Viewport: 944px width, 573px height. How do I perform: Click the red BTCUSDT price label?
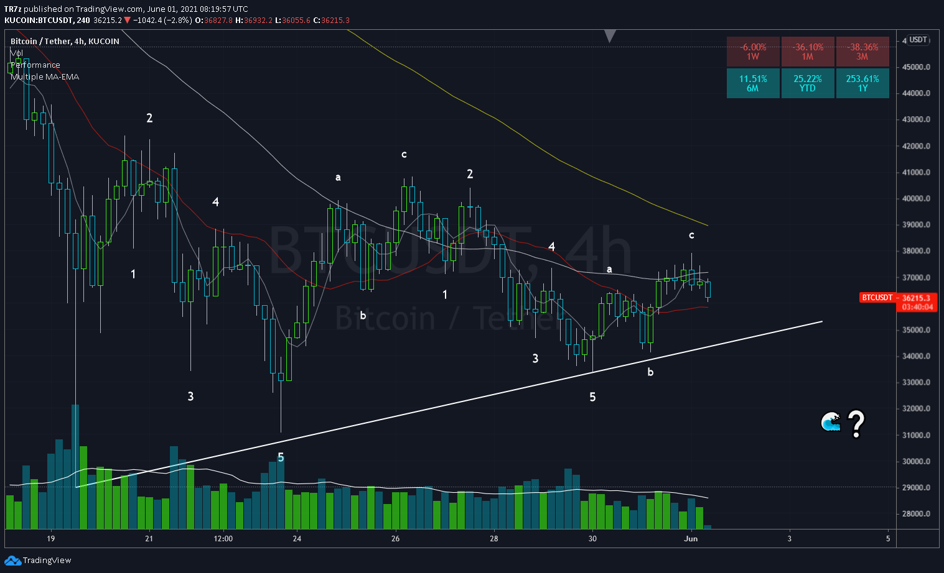[877, 298]
